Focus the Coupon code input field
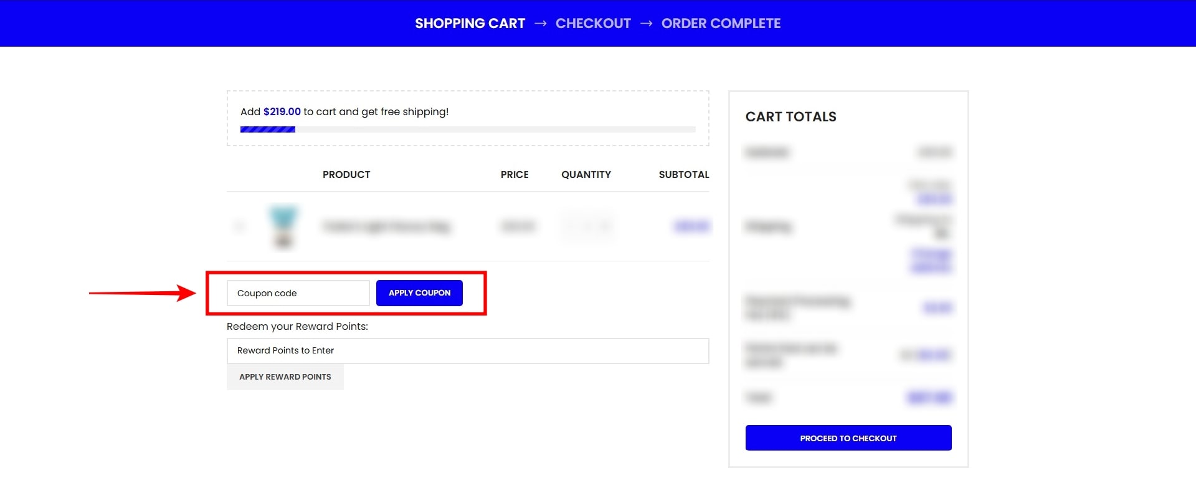This screenshot has height=491, width=1196. coord(298,293)
